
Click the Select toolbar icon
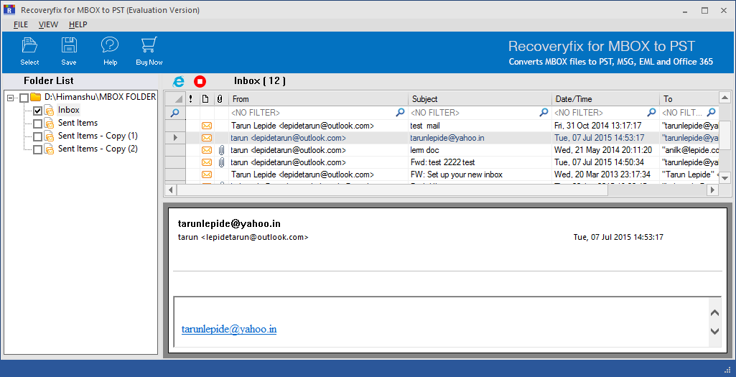coord(29,45)
